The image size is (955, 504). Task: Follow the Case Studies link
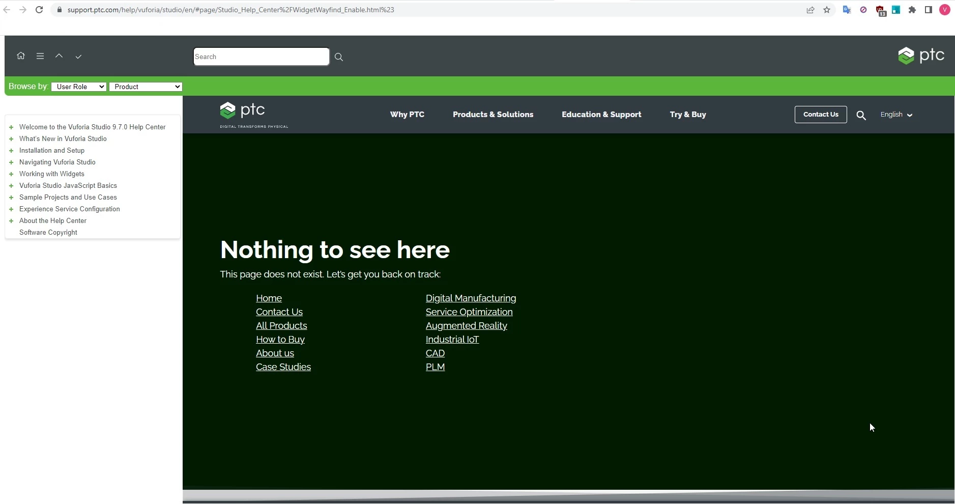(283, 367)
